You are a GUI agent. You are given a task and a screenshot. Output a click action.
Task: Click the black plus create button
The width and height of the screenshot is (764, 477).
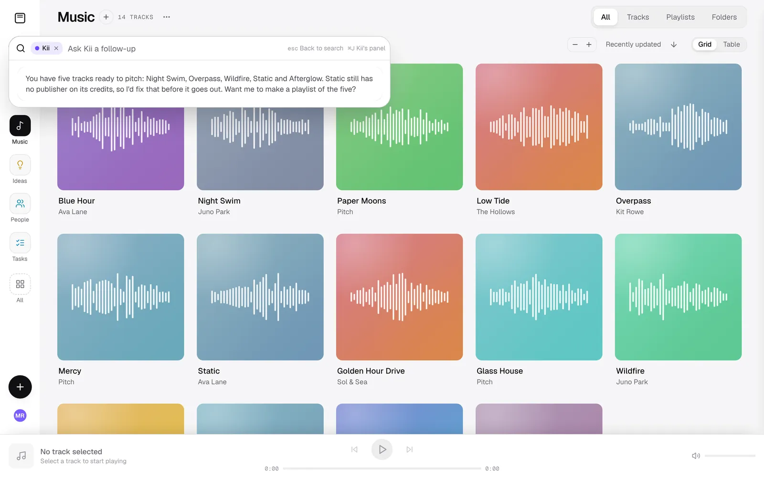[x=20, y=387]
